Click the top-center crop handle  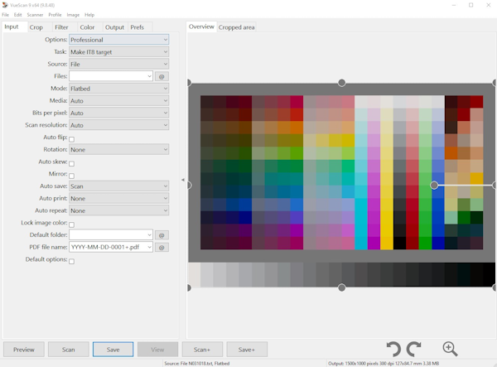[342, 83]
